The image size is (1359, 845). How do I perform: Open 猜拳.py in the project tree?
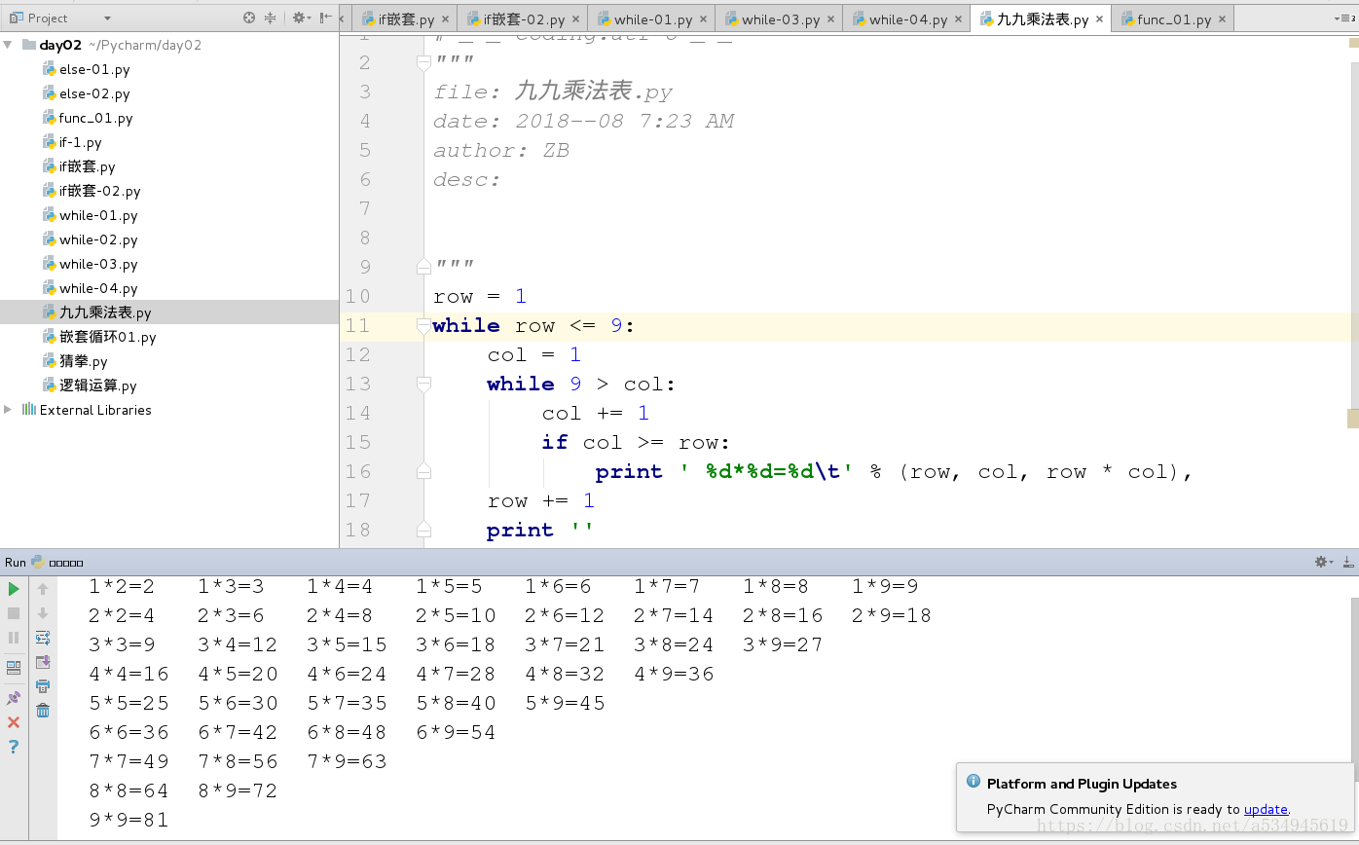(x=83, y=361)
